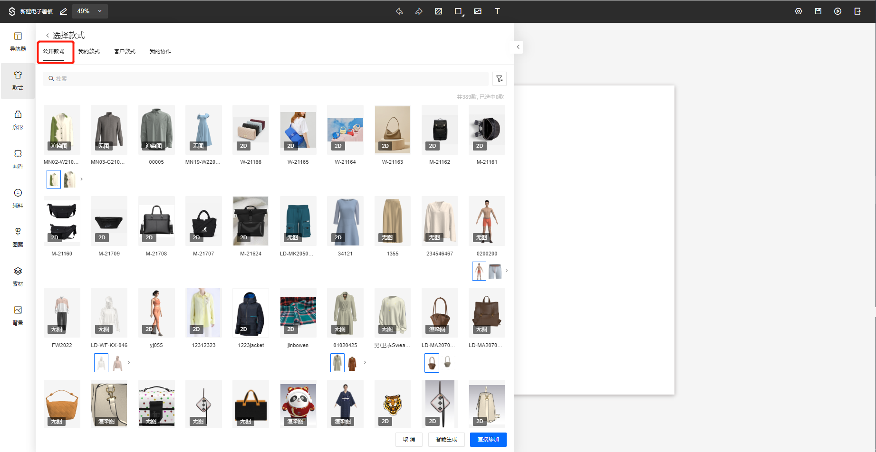Open the 背景 background sidebar panel

click(x=18, y=315)
